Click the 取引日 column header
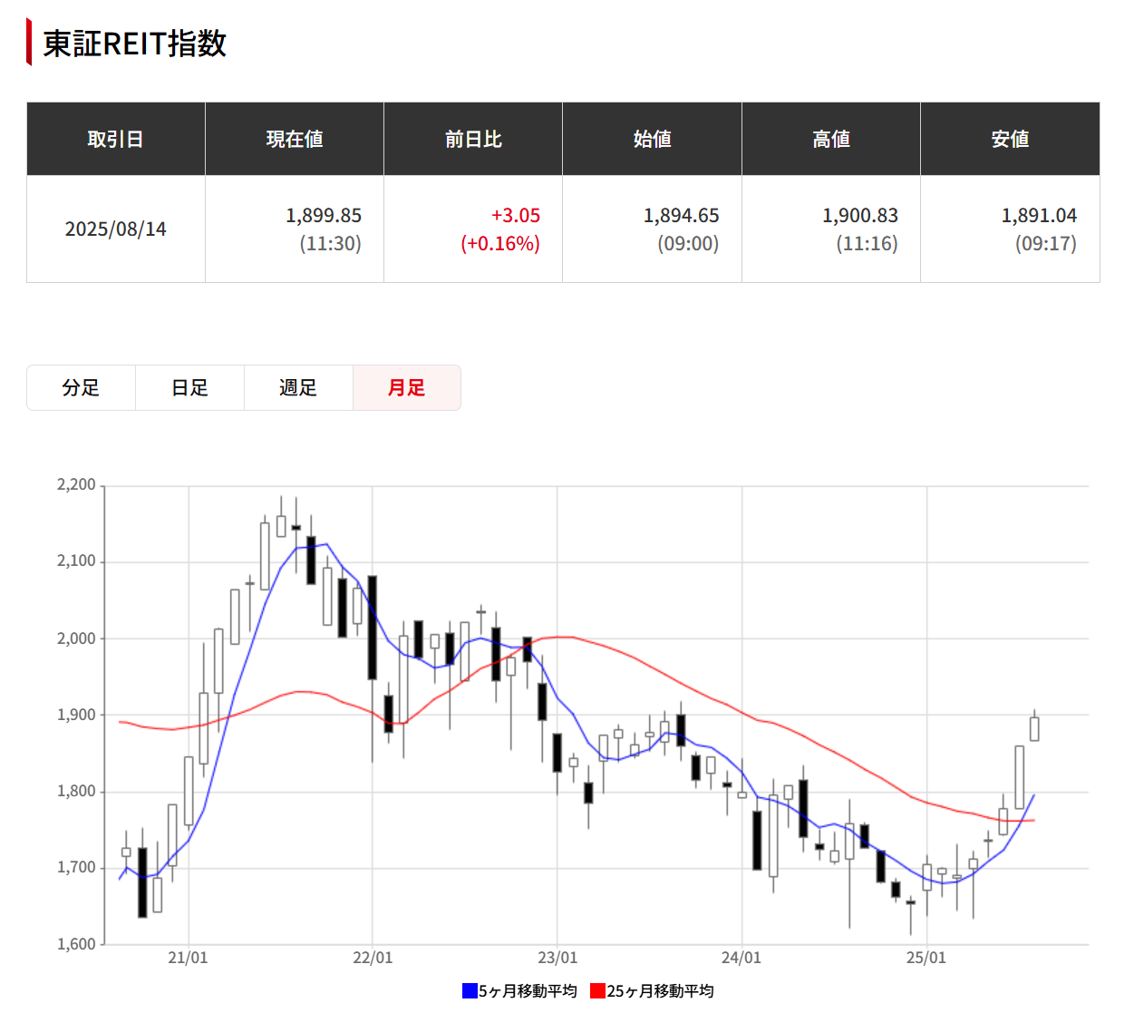The width and height of the screenshot is (1134, 1013). 116,139
